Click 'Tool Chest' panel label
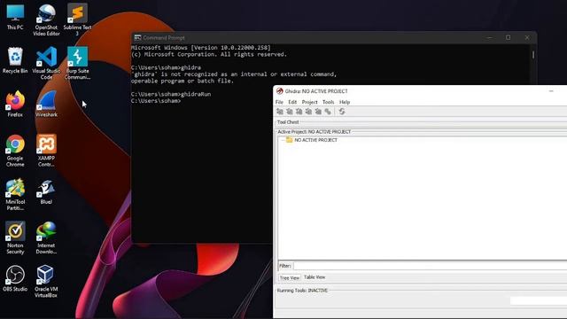Viewport: 567px width, 319px height. (x=288, y=122)
